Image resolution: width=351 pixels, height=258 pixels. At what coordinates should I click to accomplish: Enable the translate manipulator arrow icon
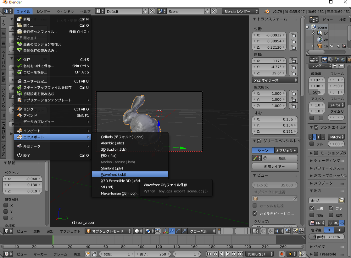172,231
